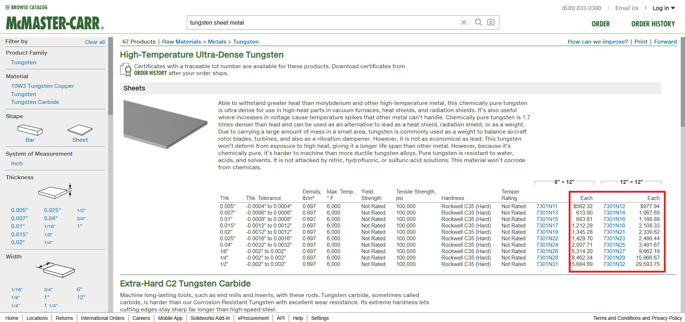Clear the search box with the X icon
The image size is (685, 322).
(x=464, y=22)
